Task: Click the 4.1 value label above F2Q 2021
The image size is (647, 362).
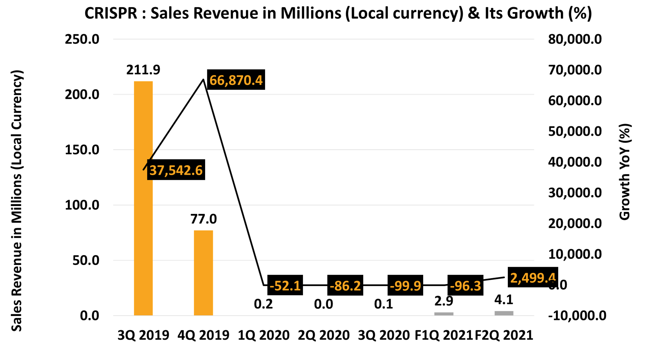Action: tap(504, 300)
